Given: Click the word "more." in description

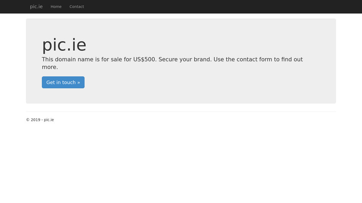Looking at the screenshot, I should [x=50, y=67].
